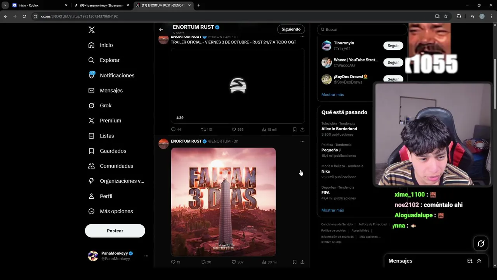View trailer post stats 15 mil

coord(269,129)
